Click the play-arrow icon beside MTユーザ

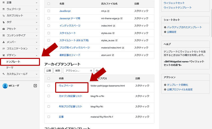tap(35, 86)
